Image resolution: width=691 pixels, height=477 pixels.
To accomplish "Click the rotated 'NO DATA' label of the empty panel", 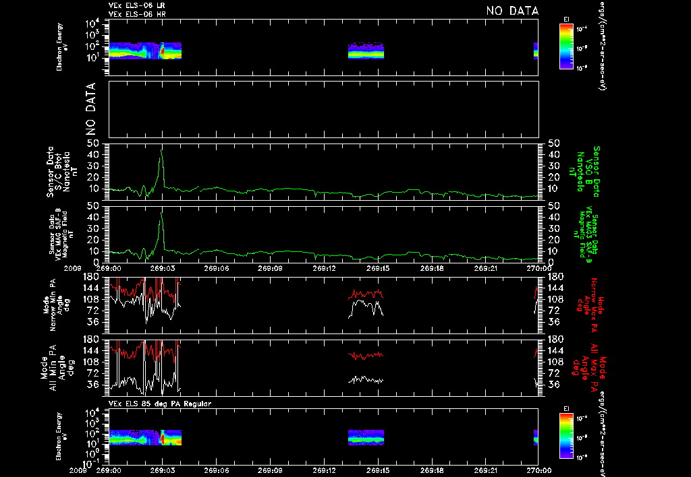I will [x=90, y=108].
